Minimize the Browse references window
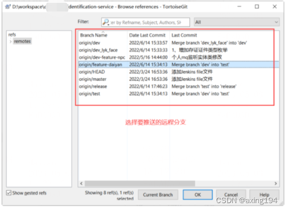Screen dimensions: 286x210 pyautogui.click(x=239, y=7)
